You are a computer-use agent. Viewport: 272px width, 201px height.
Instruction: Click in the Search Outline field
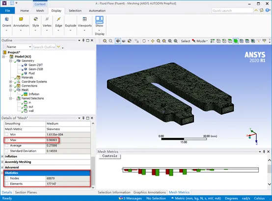coord(44,47)
